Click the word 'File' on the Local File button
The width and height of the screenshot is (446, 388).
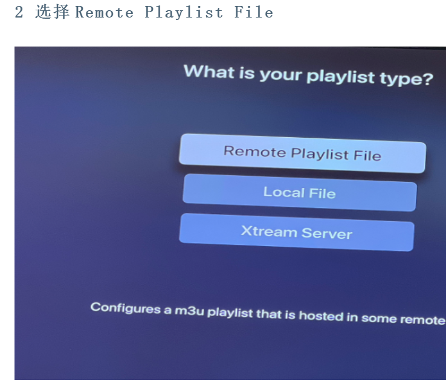pyautogui.click(x=322, y=194)
